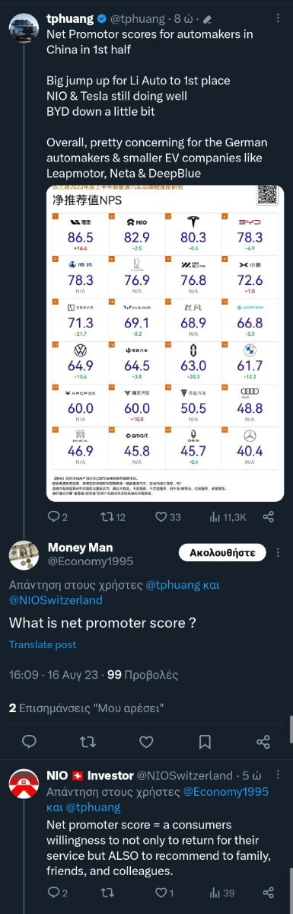Open Money Man's profile picture
This screenshot has width=293, height=914.
[24, 555]
